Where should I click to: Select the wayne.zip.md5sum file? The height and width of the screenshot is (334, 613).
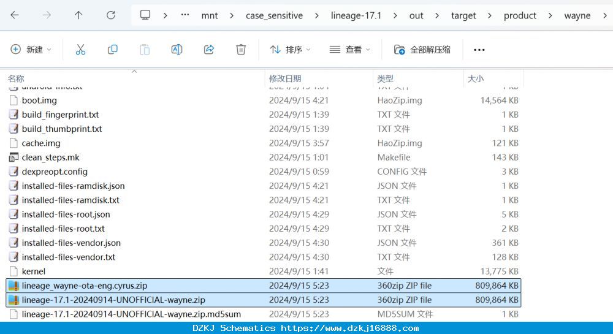(x=264, y=314)
